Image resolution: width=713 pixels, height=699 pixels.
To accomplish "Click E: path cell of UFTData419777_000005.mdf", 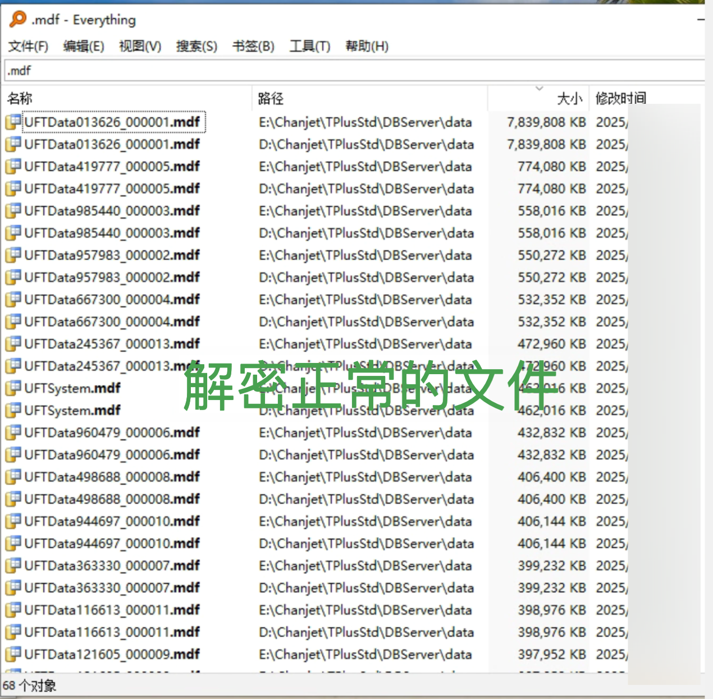I will pos(365,166).
